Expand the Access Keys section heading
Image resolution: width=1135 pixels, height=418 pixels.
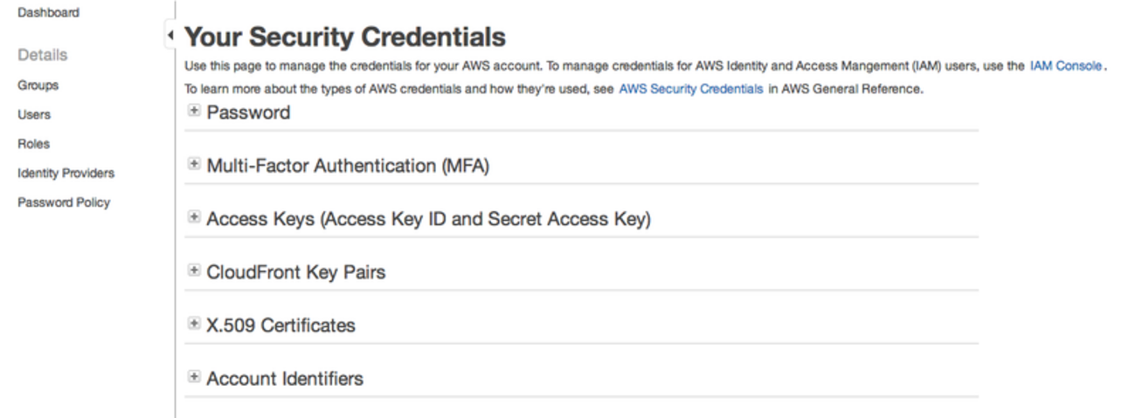coord(428,219)
